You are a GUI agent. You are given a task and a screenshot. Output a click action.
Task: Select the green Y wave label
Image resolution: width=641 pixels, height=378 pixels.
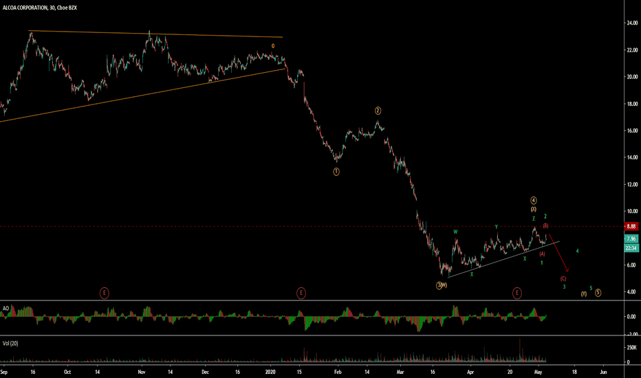click(497, 227)
